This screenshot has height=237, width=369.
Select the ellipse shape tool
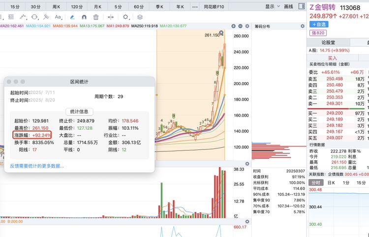35,17
